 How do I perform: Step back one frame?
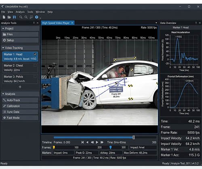pyautogui.click(x=87, y=142)
